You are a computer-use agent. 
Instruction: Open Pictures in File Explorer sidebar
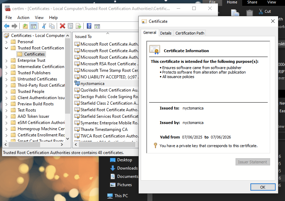pos(121,185)
